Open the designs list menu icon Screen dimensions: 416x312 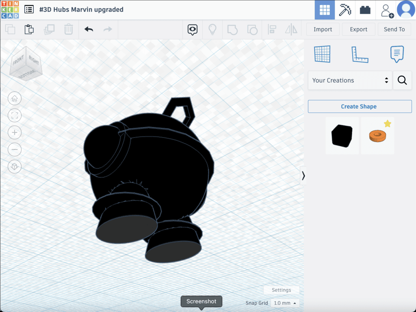click(x=29, y=10)
